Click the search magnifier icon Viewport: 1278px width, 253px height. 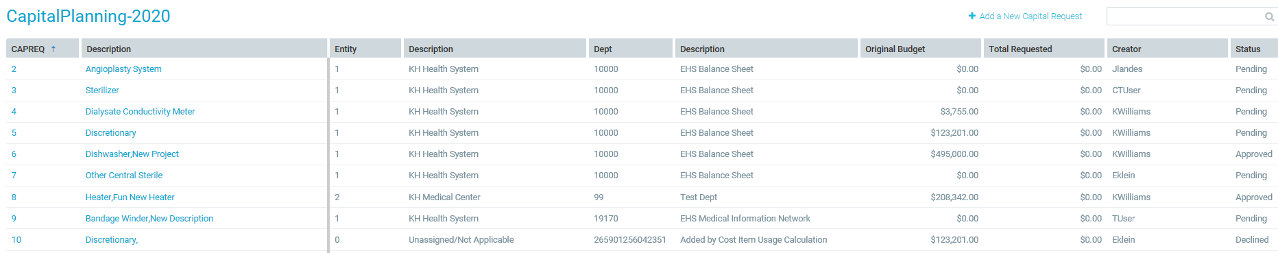[1269, 16]
